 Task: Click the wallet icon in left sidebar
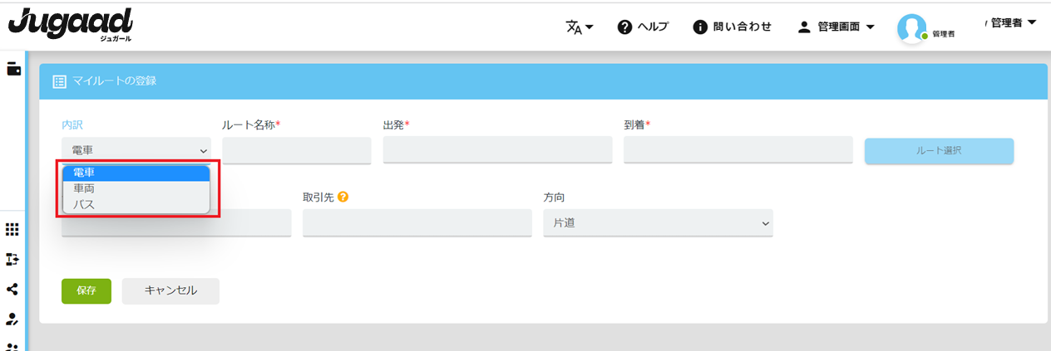[13, 70]
